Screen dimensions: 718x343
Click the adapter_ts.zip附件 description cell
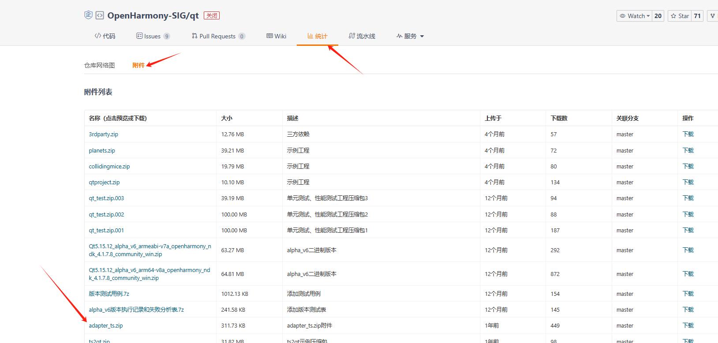310,325
